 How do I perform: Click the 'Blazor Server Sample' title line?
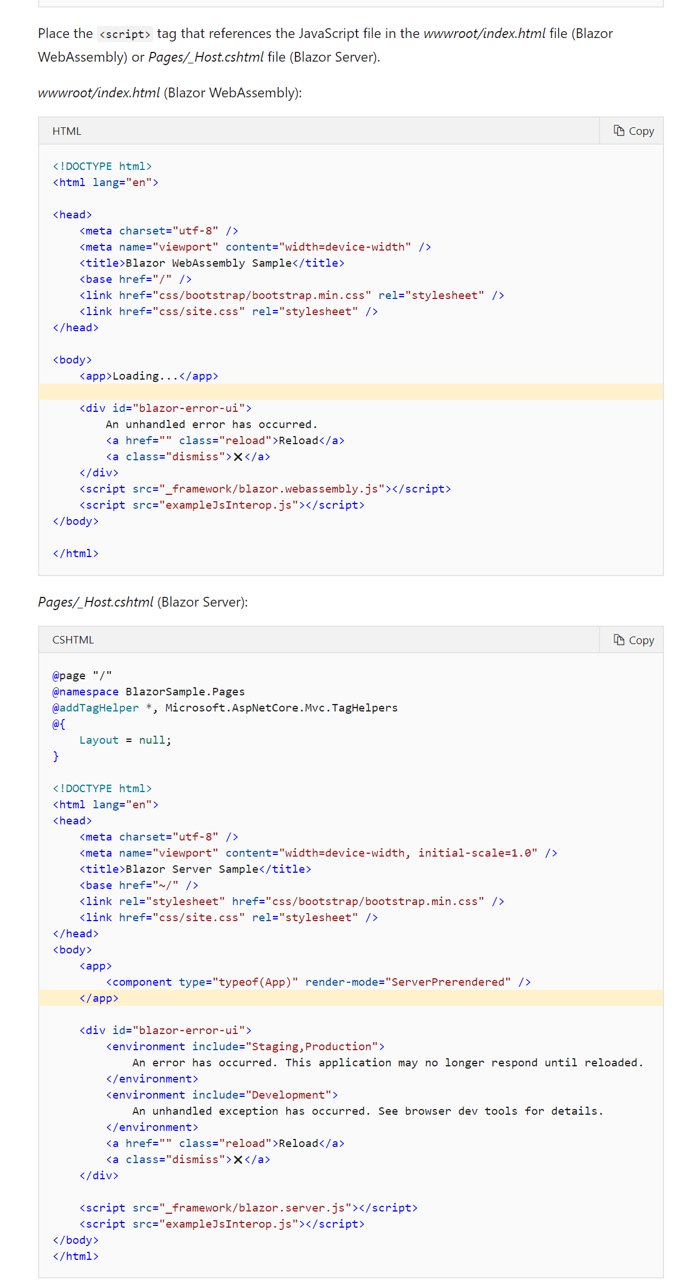coord(195,869)
